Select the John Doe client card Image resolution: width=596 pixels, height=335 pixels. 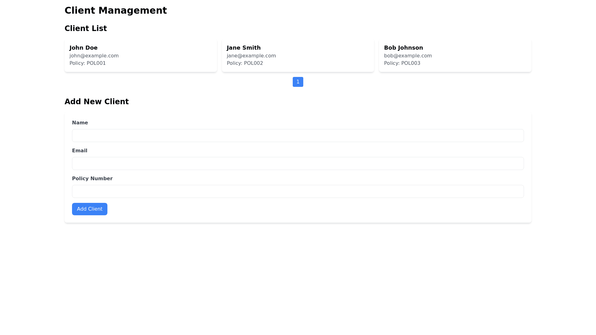click(140, 55)
